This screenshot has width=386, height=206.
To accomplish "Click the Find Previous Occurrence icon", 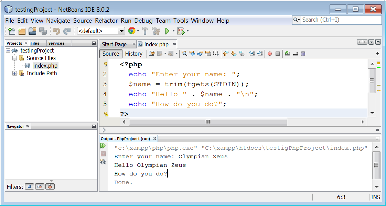I will (x=192, y=54).
